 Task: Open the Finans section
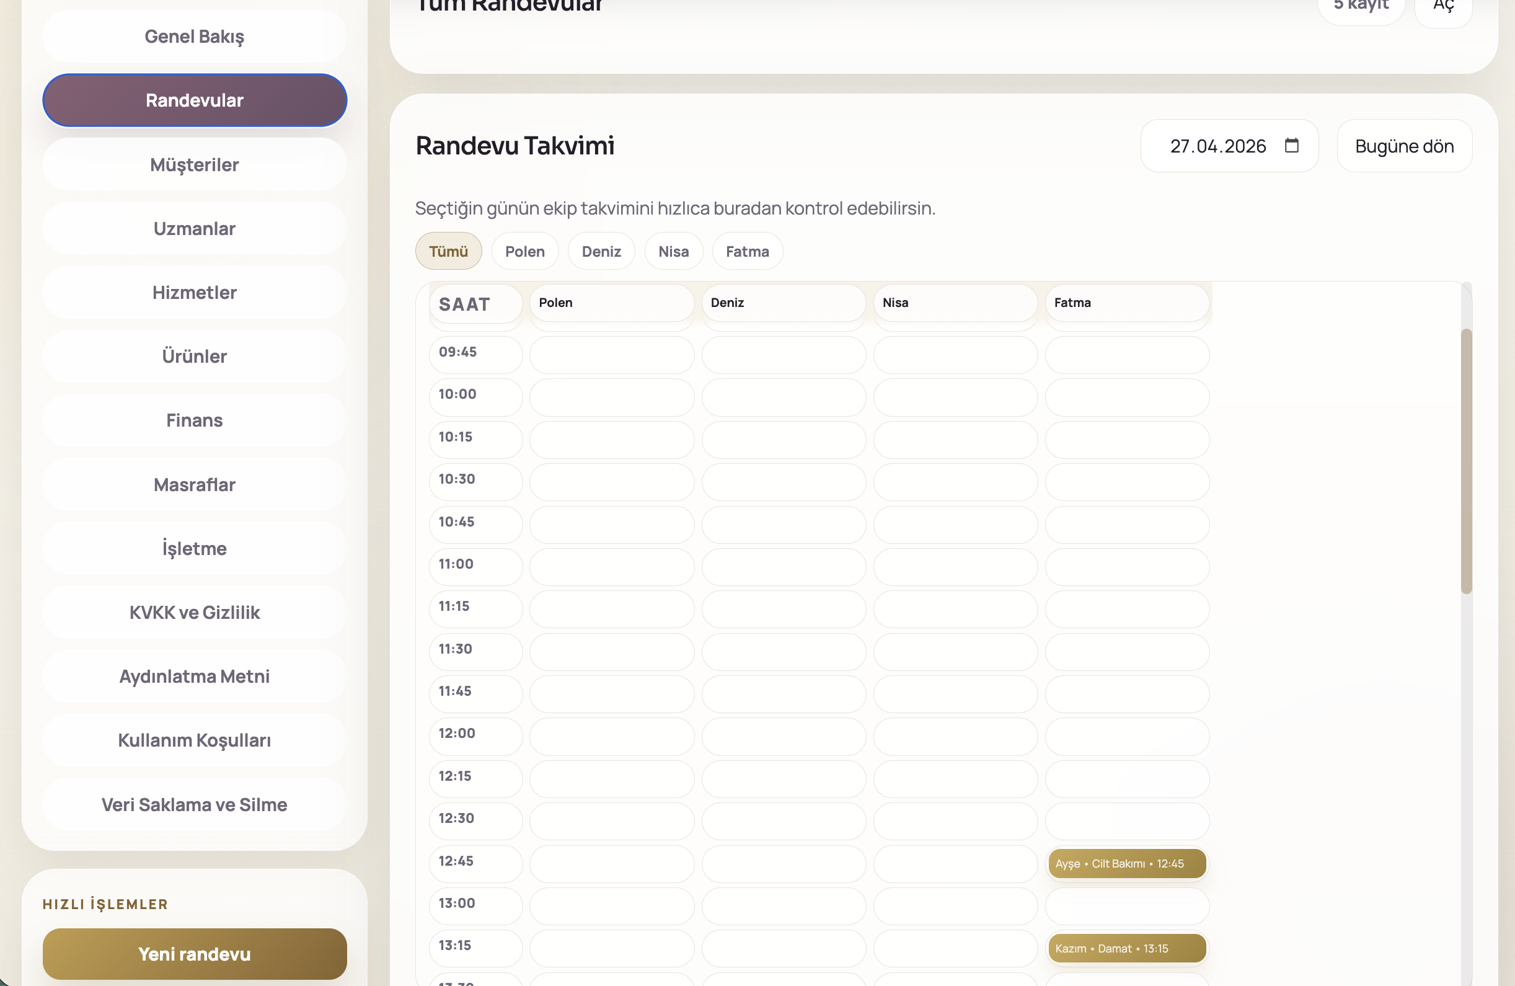coord(195,420)
